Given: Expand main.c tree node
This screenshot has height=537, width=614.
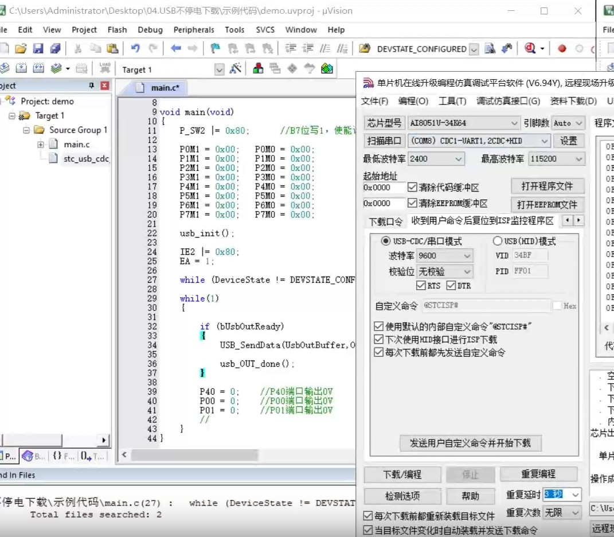Looking at the screenshot, I should (x=40, y=145).
